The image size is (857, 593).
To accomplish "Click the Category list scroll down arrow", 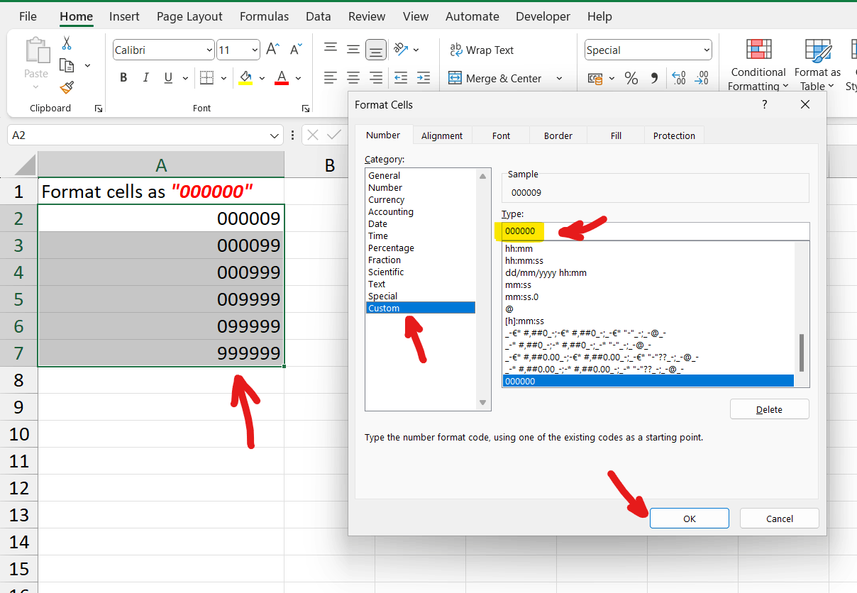I will coord(483,403).
